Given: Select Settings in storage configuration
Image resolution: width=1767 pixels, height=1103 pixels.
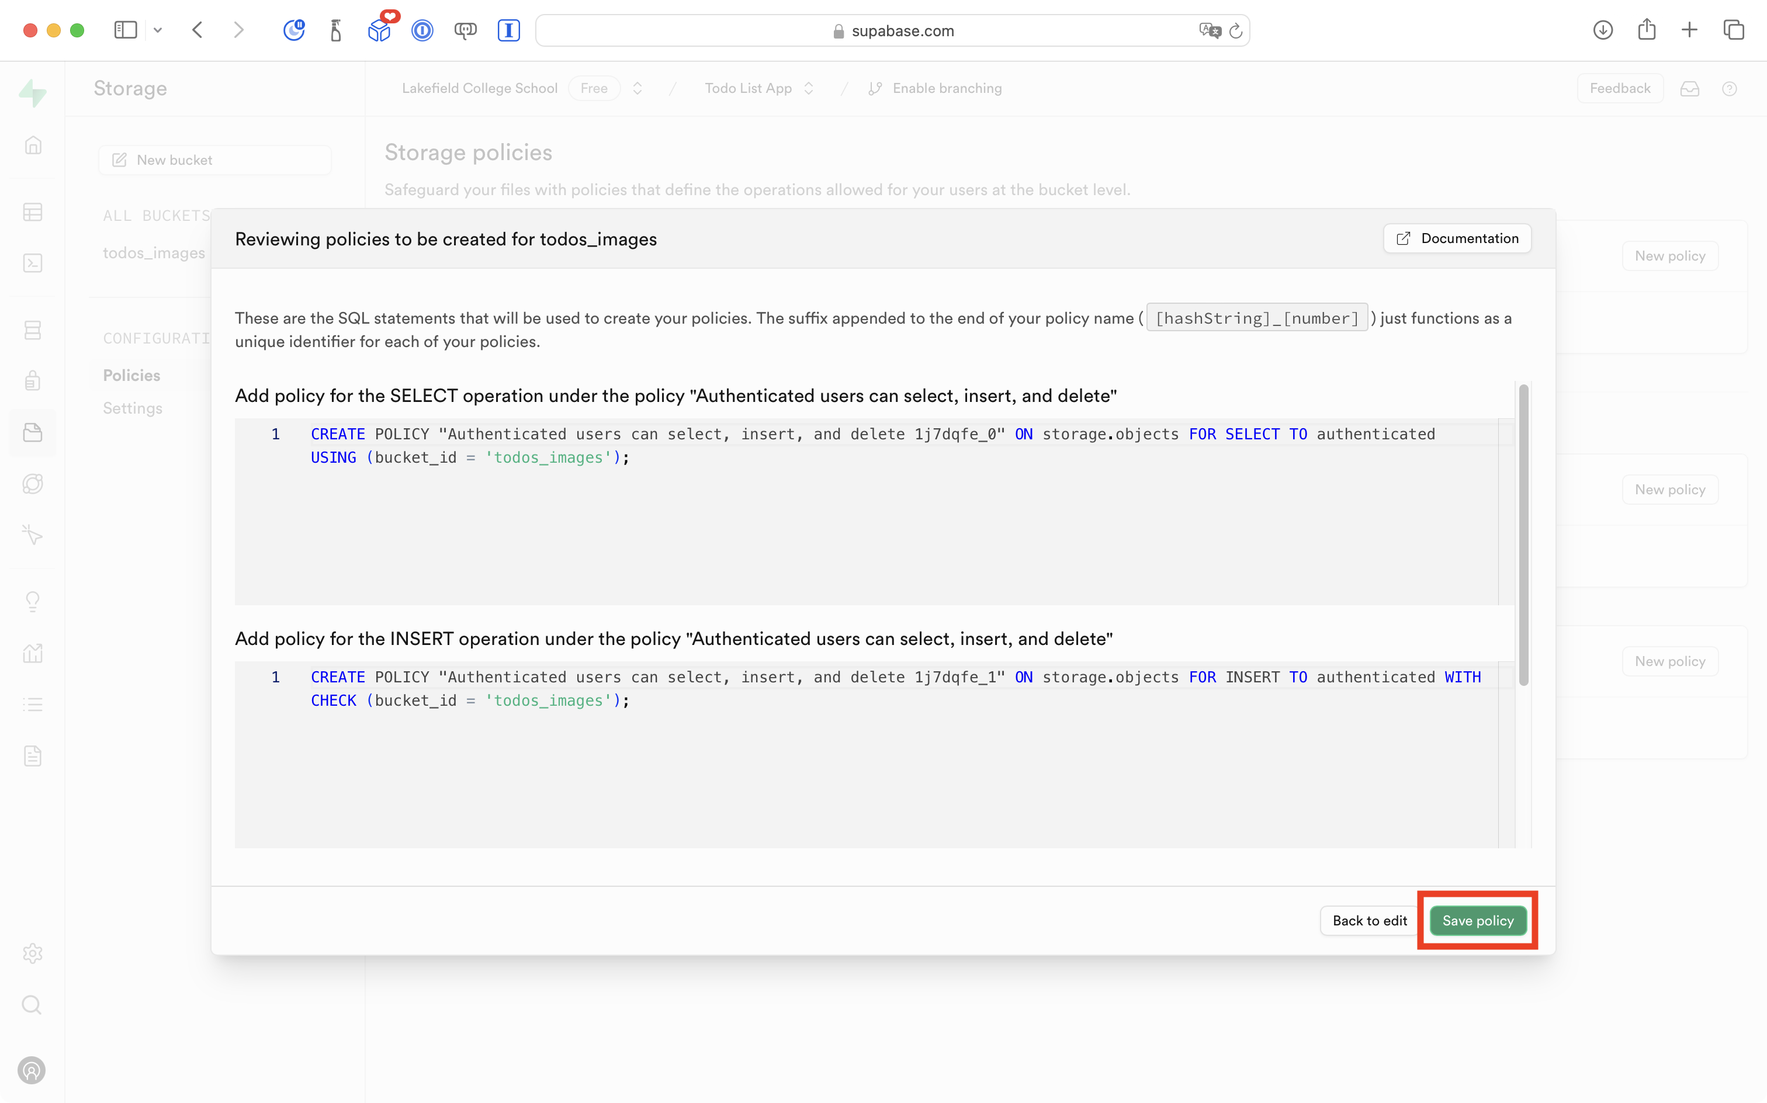Looking at the screenshot, I should (x=133, y=408).
